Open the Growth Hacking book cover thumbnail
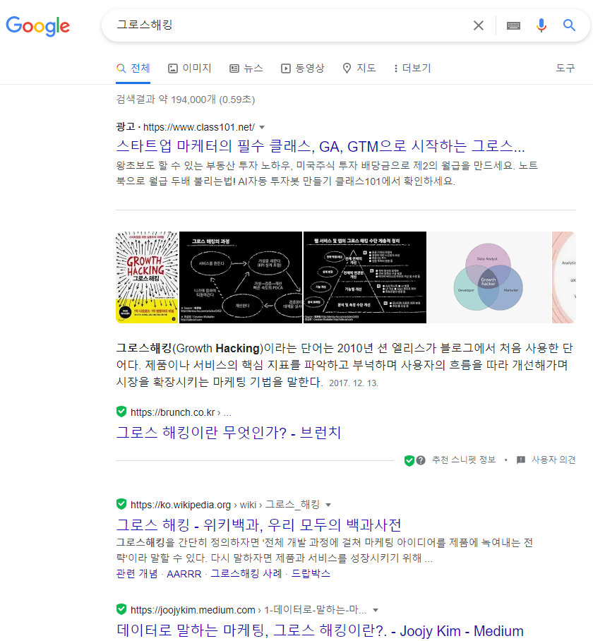The width and height of the screenshot is (593, 641). (147, 277)
